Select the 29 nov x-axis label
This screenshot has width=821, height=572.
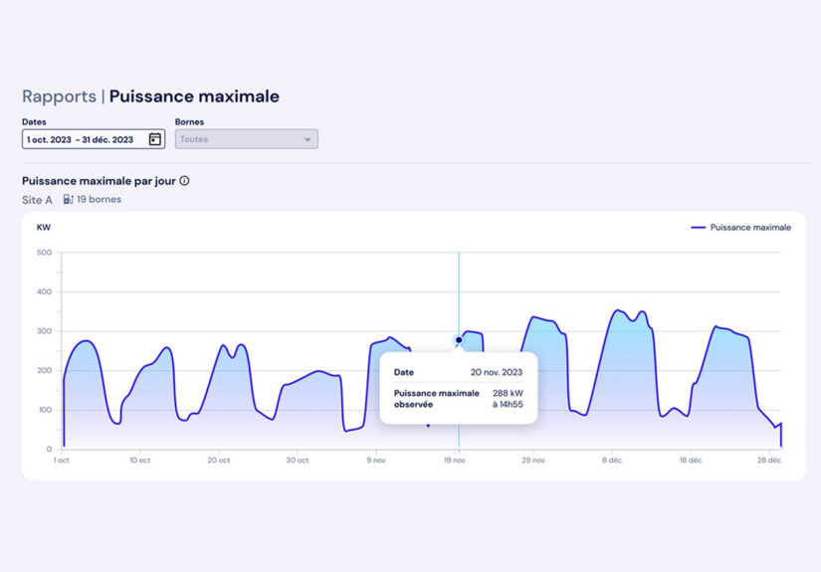tap(533, 461)
